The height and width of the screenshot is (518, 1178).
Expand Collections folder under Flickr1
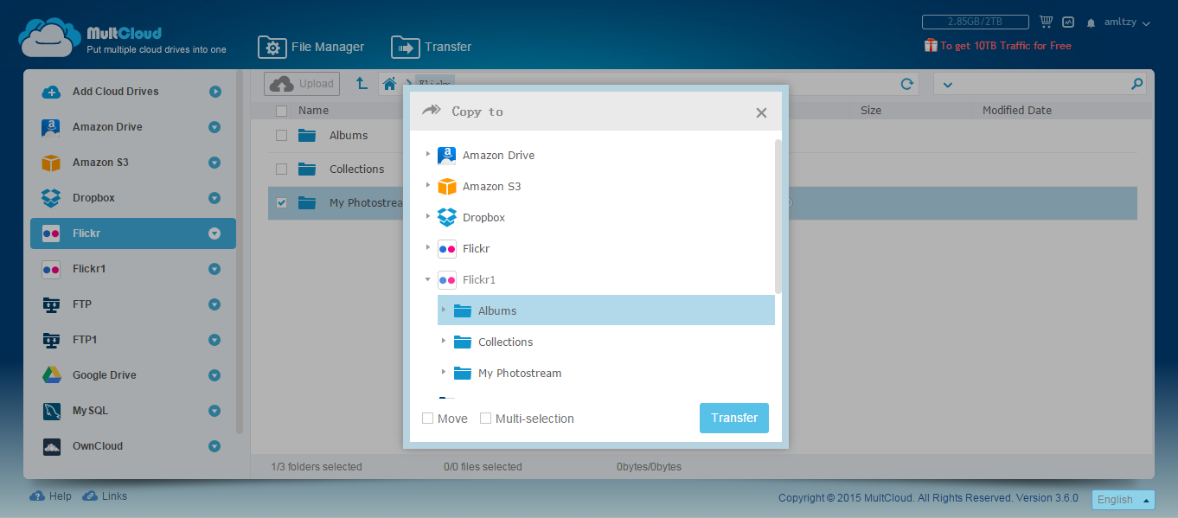[x=443, y=341]
